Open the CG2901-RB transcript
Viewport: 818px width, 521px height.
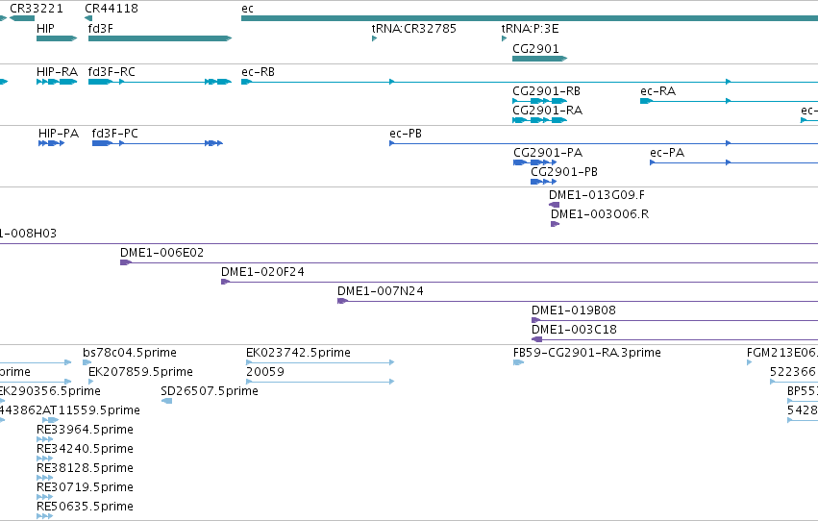(539, 101)
